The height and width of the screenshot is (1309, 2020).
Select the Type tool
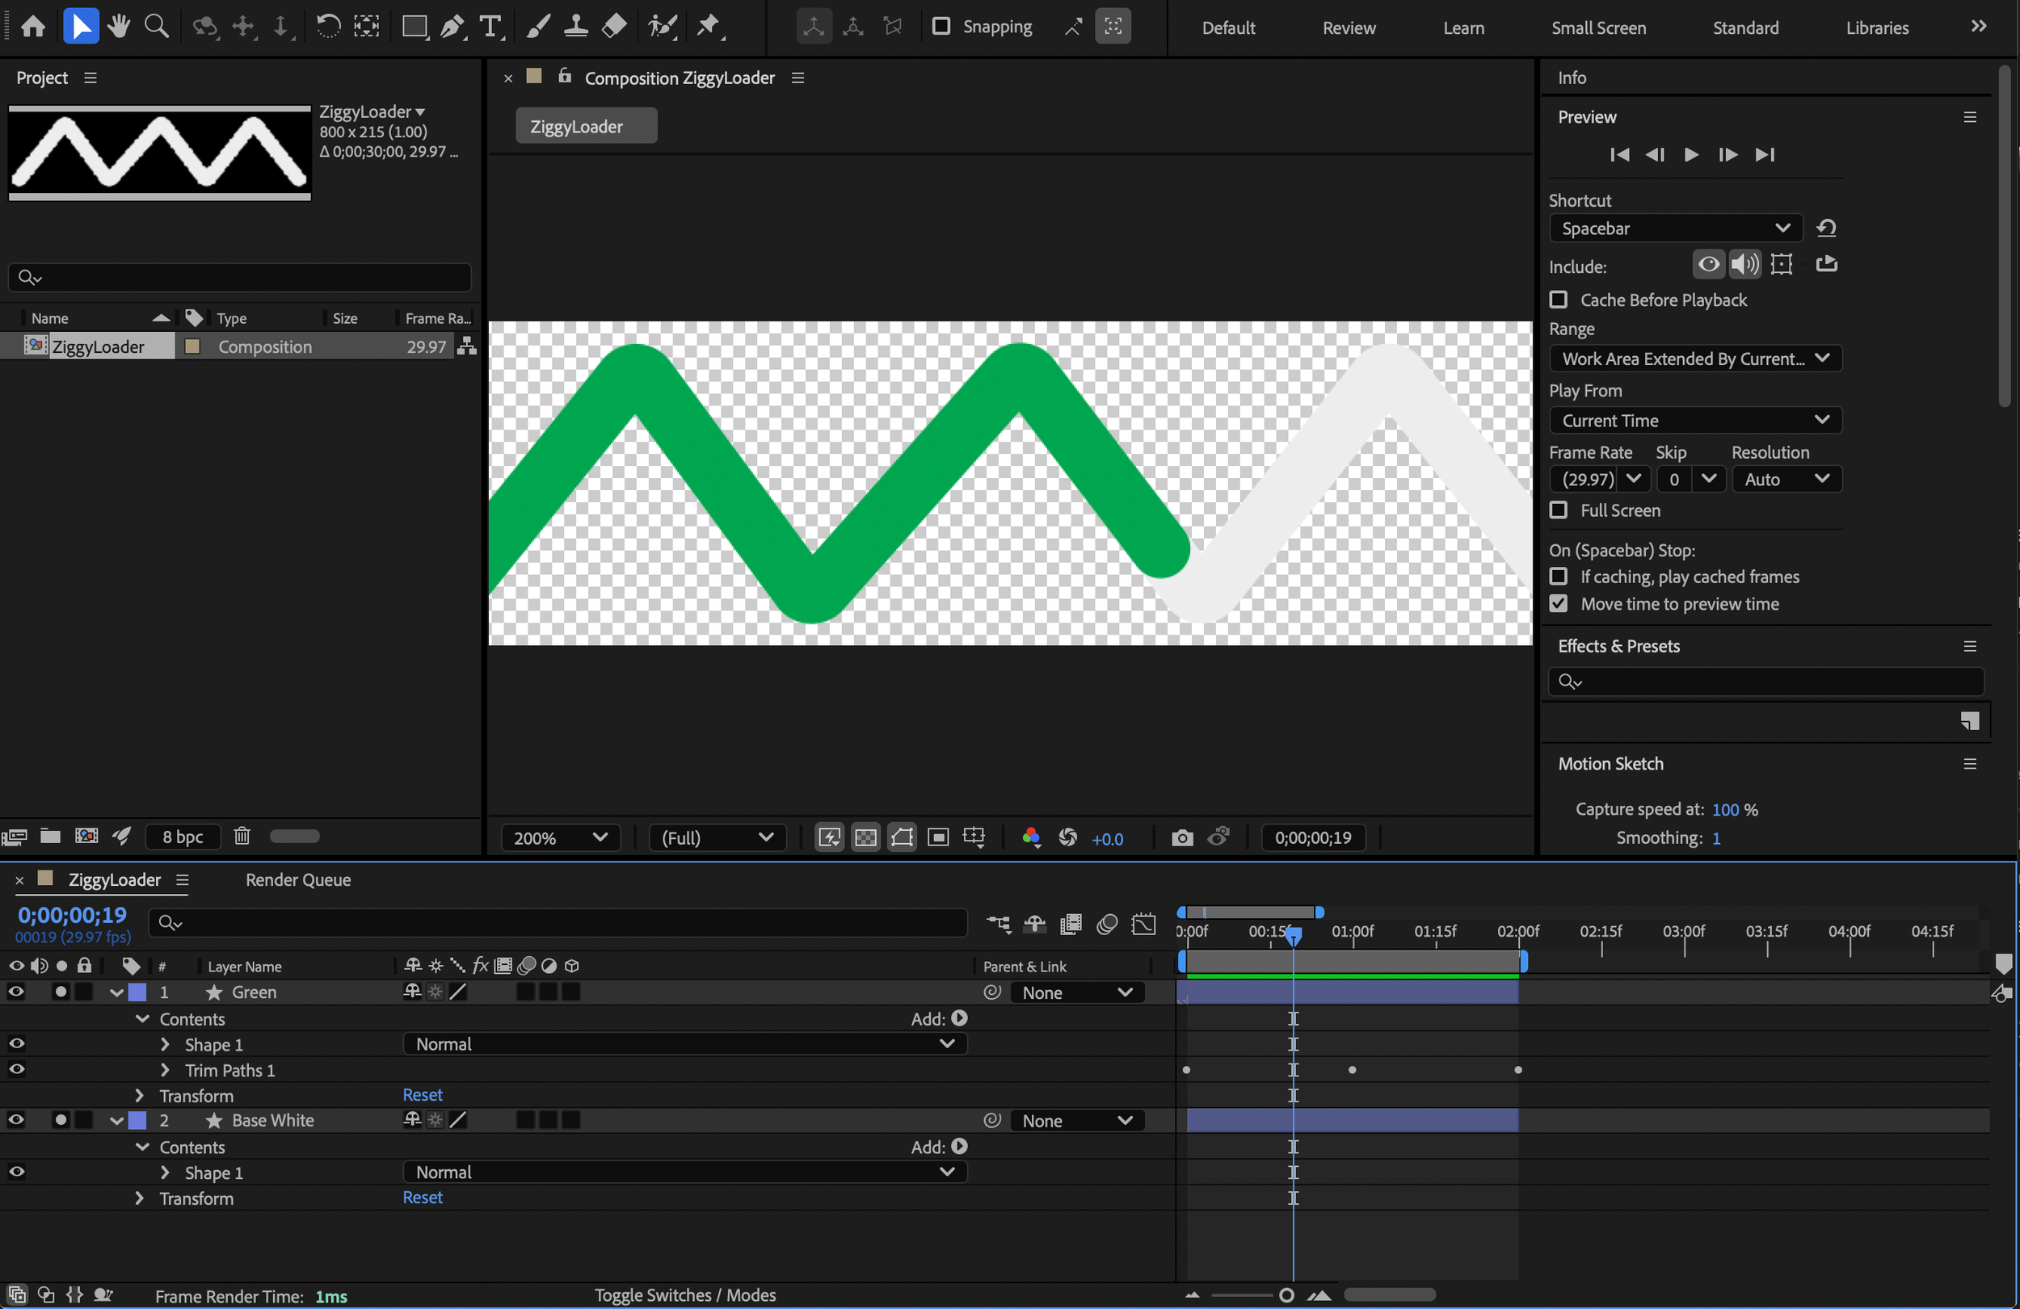click(490, 27)
